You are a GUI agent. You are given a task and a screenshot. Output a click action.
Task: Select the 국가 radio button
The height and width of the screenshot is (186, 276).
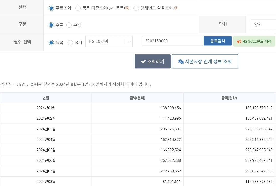pyautogui.click(x=70, y=43)
